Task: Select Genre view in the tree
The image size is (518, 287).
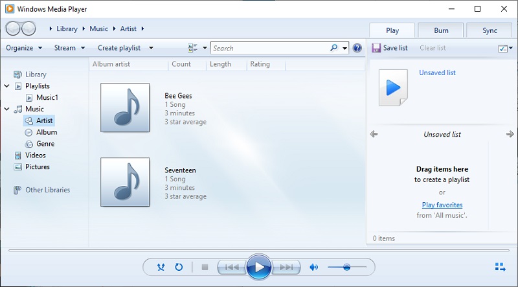Action: pyautogui.click(x=45, y=144)
